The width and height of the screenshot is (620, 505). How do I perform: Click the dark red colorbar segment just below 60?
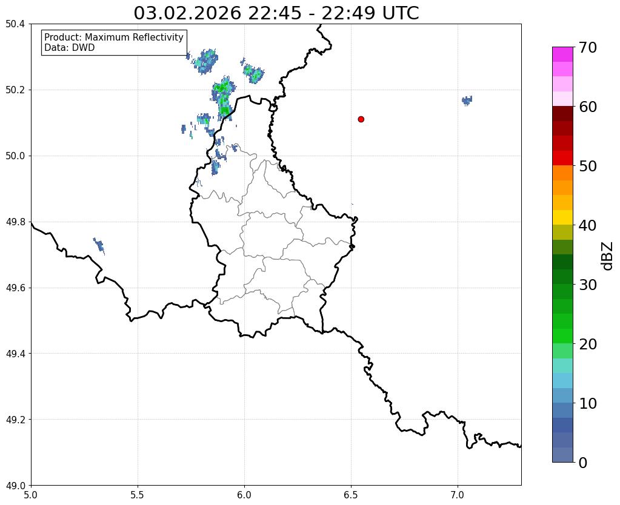[562, 113]
